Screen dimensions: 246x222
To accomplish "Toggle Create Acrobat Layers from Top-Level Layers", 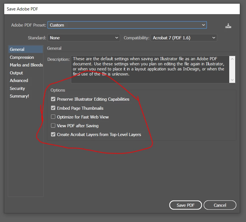I will click(53, 134).
